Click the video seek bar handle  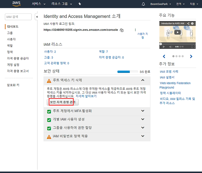click(160, 44)
